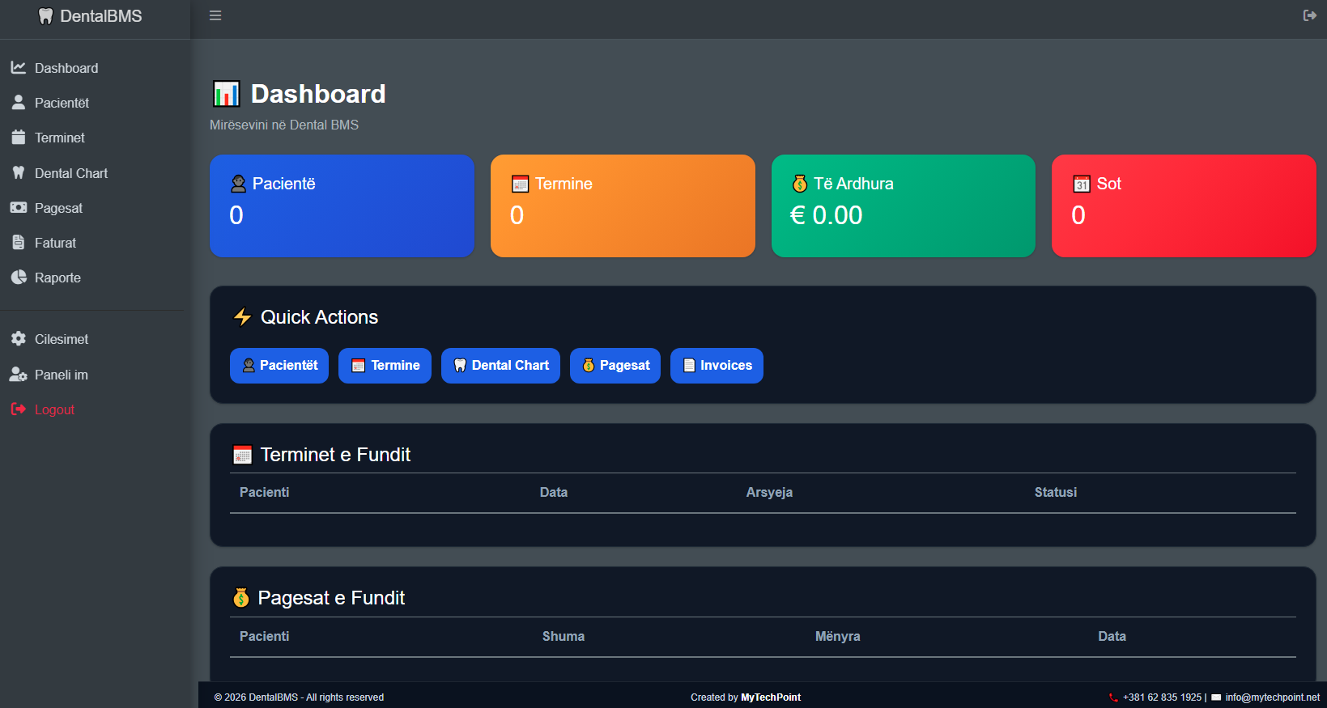Open Raporte in the sidebar
This screenshot has height=708, width=1327.
[57, 278]
